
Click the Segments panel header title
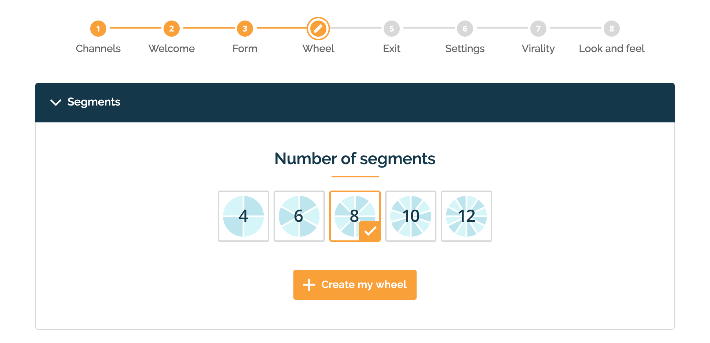pyautogui.click(x=94, y=102)
